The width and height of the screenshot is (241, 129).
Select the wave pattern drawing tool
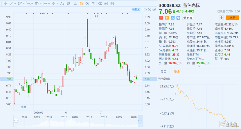coord(28,3)
